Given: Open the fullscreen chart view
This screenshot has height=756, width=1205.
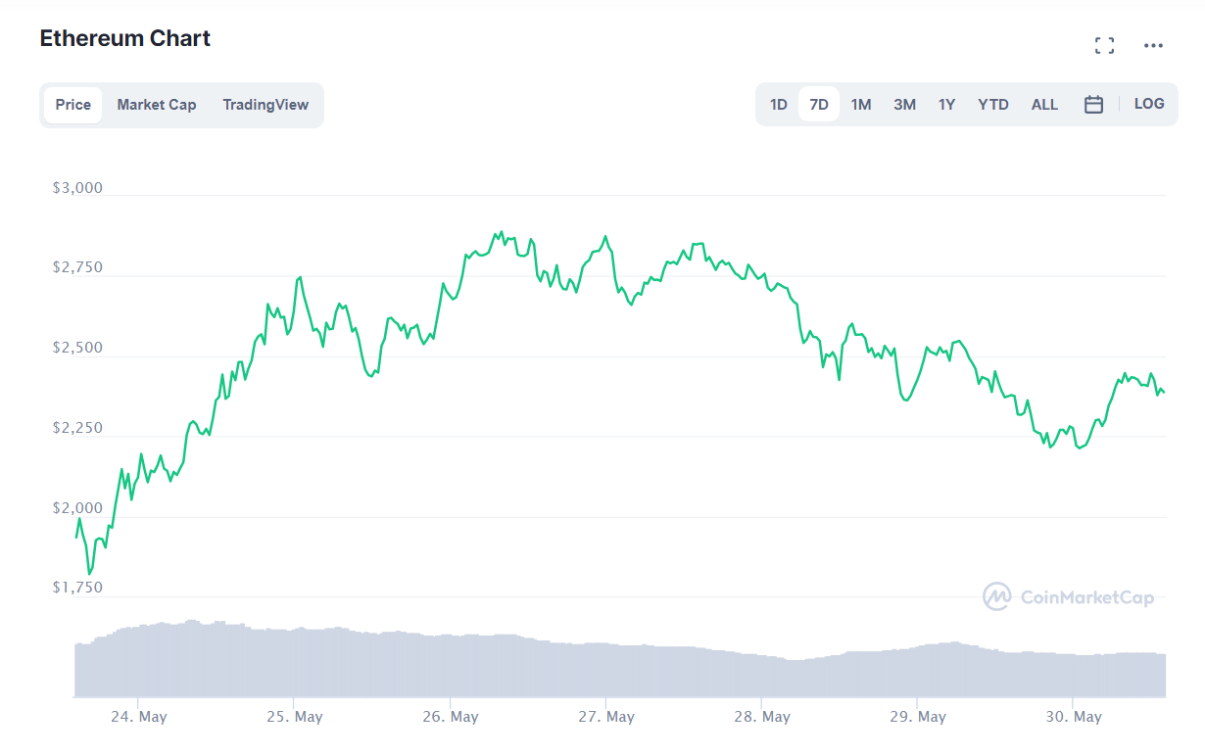Looking at the screenshot, I should 1104,45.
